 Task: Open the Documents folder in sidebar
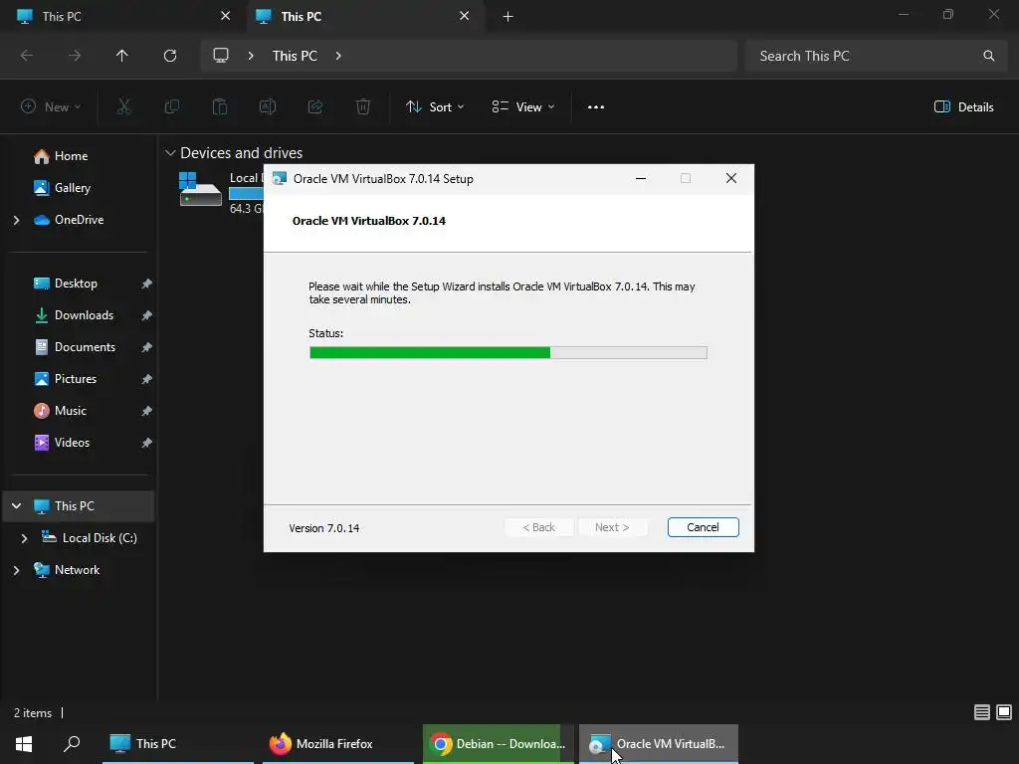point(85,347)
